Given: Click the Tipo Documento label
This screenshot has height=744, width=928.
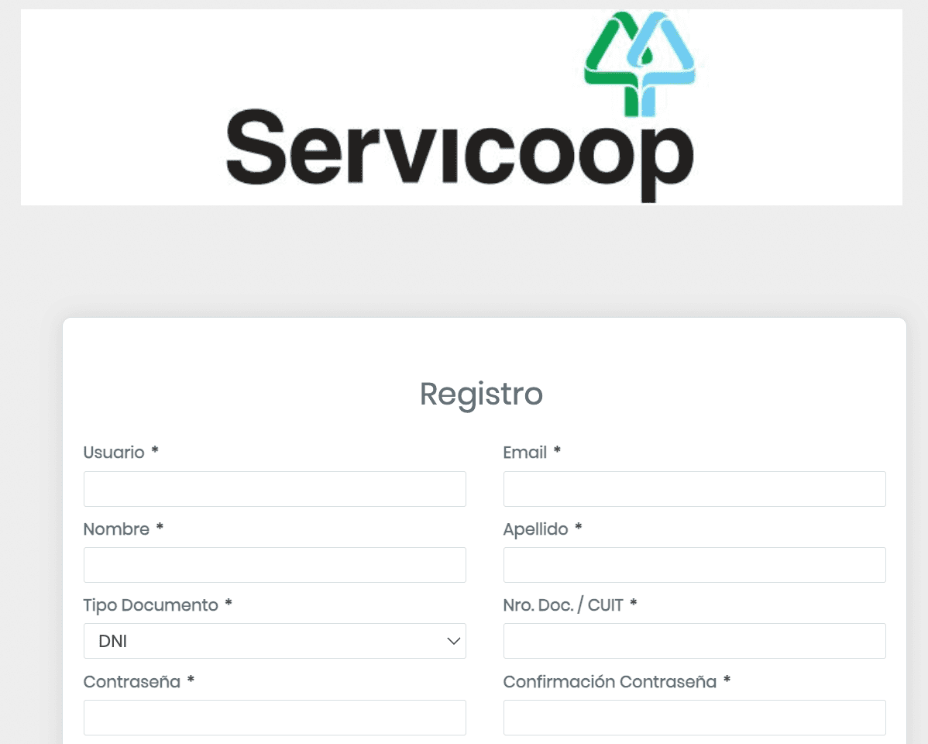Looking at the screenshot, I should [x=151, y=604].
